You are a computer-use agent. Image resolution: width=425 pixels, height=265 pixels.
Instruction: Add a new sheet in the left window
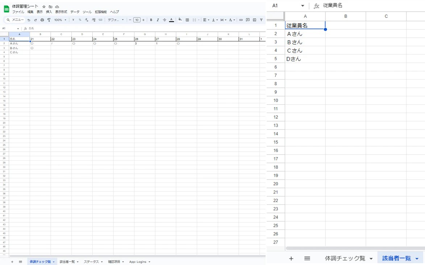pos(12,262)
